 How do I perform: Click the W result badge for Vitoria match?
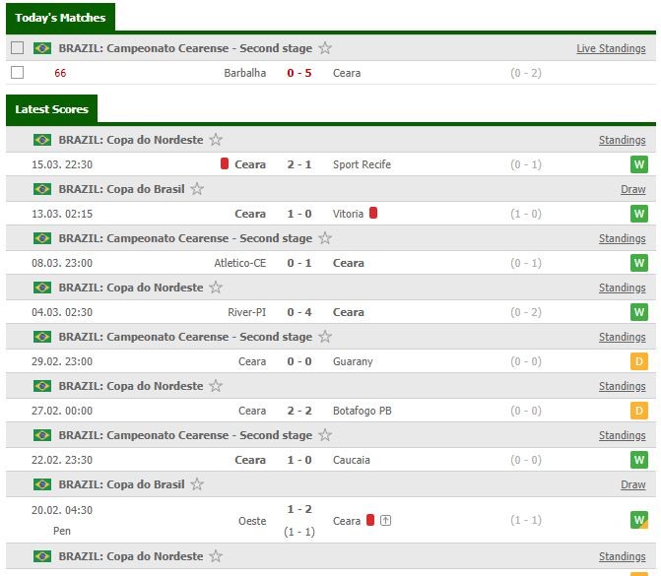tap(639, 214)
